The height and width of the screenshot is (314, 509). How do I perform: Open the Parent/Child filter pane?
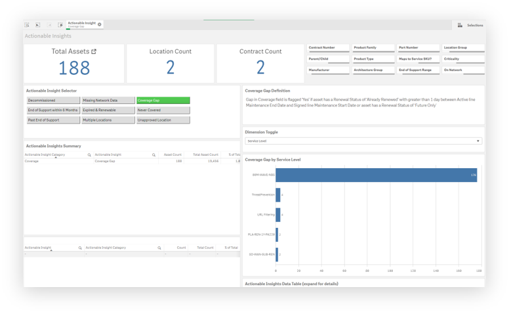coord(328,59)
